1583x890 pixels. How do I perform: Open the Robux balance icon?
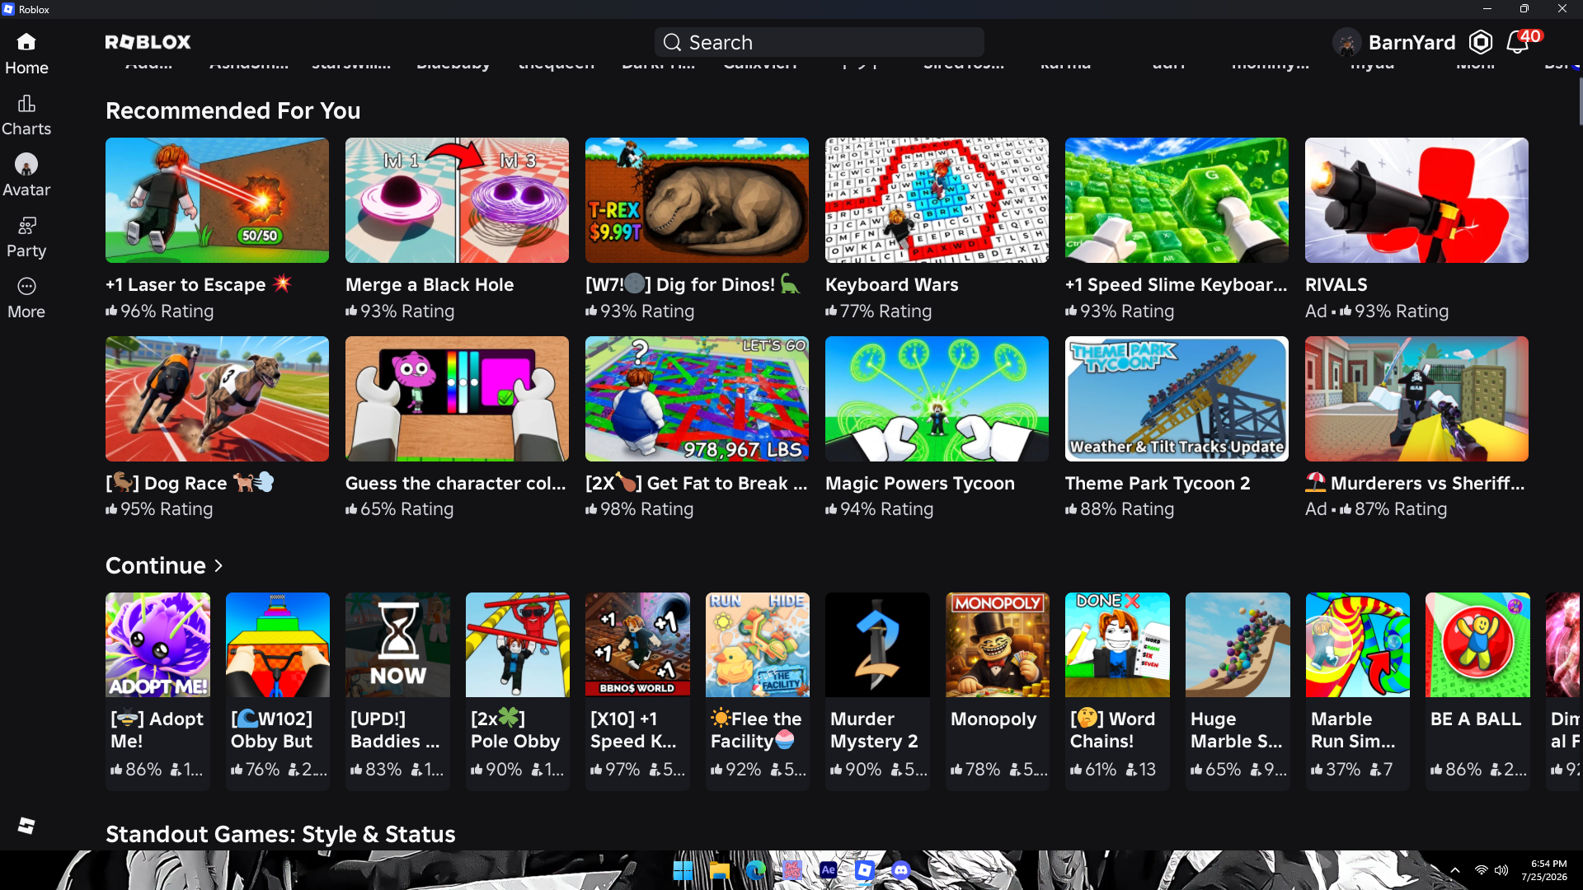(1481, 42)
